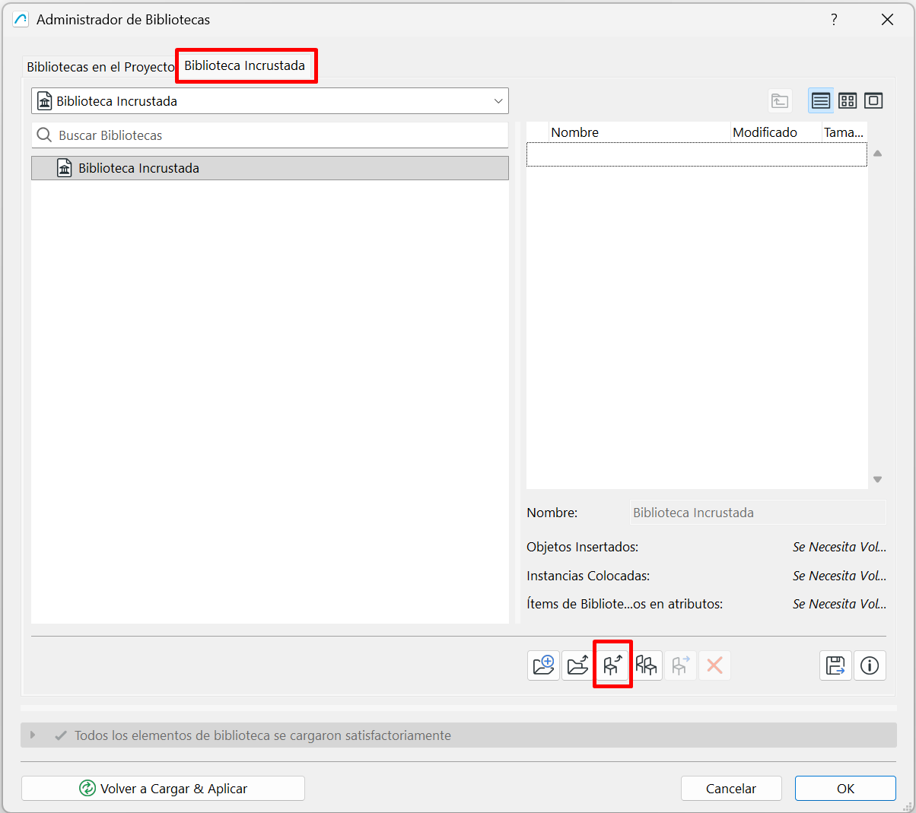Click Volver a Cargar & Aplicar button
916x813 pixels.
(x=163, y=789)
